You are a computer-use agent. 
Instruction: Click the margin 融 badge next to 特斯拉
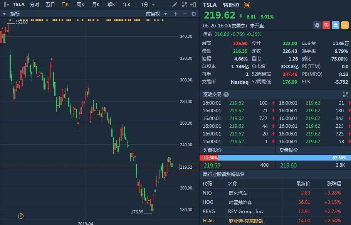247,5
